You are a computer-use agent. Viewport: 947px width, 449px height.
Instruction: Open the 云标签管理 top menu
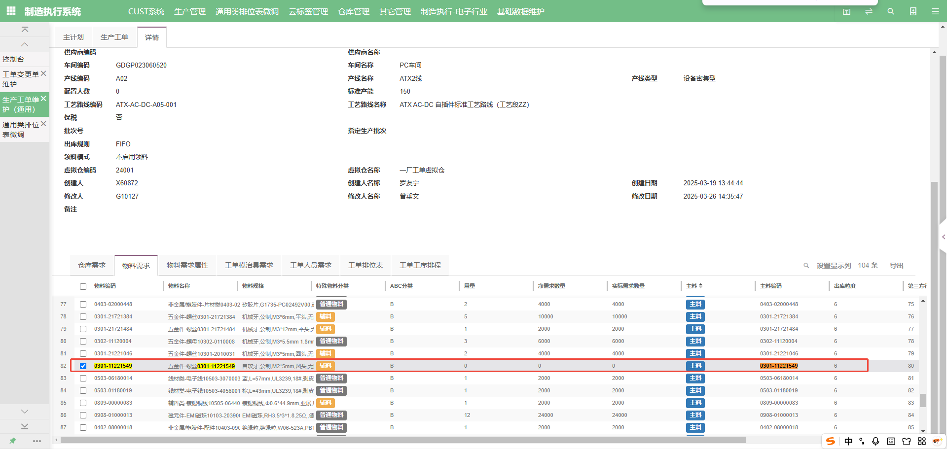click(x=308, y=11)
